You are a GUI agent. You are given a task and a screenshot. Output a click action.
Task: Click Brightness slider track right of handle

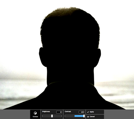point(57,116)
